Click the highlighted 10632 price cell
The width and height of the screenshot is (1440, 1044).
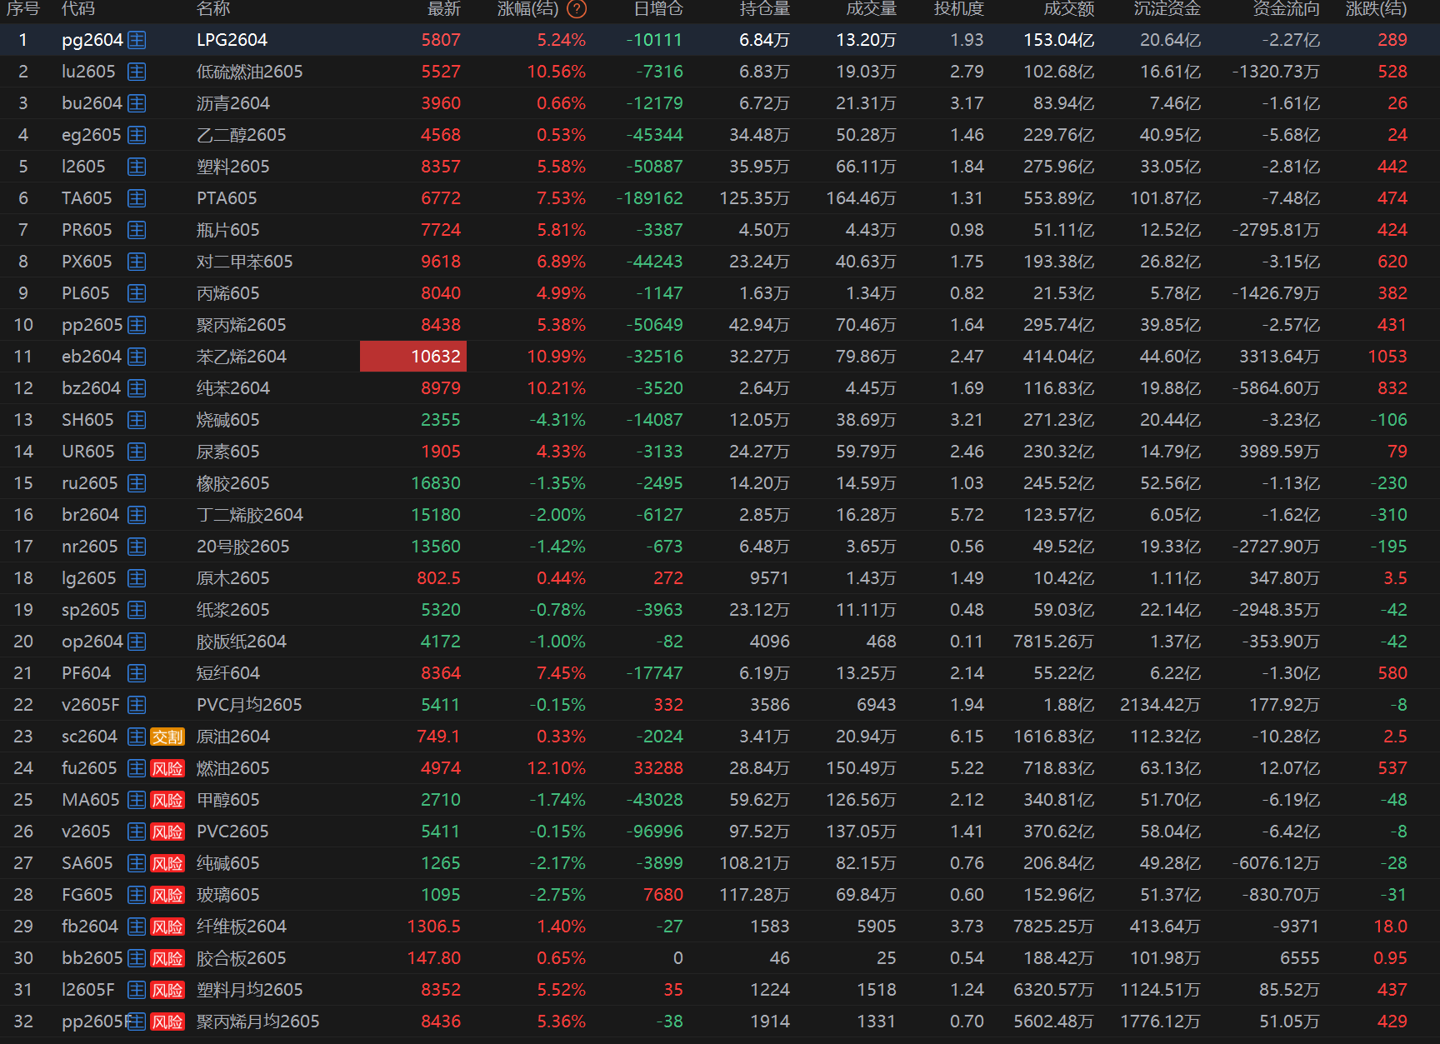pyautogui.click(x=413, y=357)
